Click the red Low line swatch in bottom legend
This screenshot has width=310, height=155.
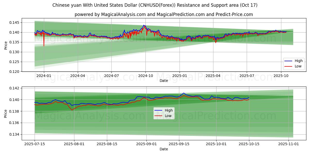coord(159,116)
